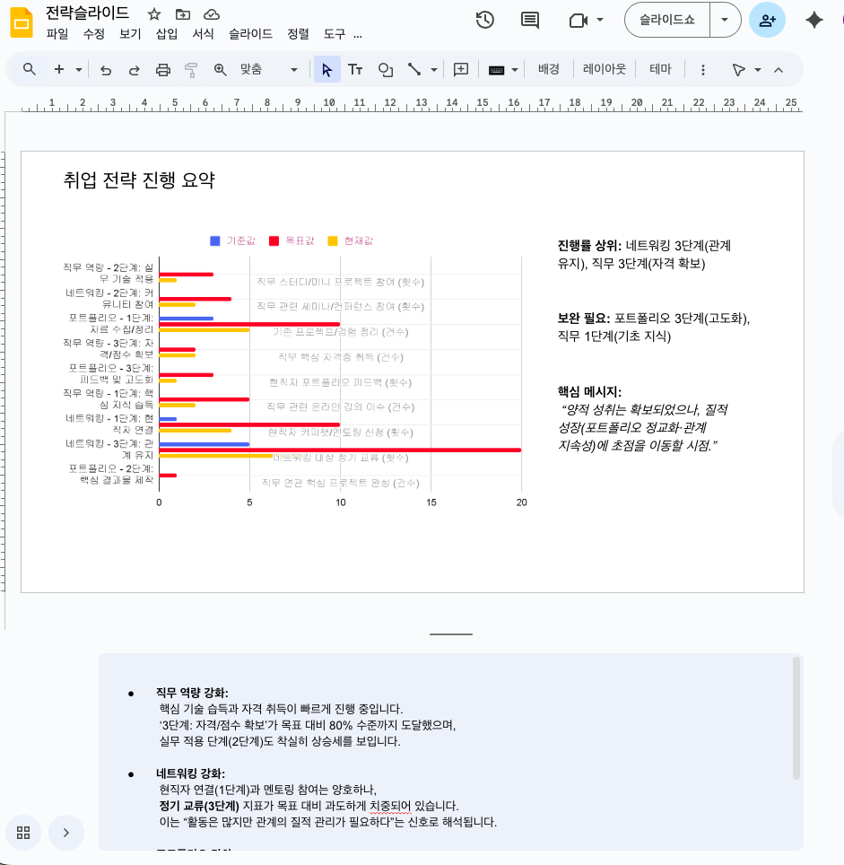
Task: Star the 전략슬라이드 document
Action: (154, 14)
